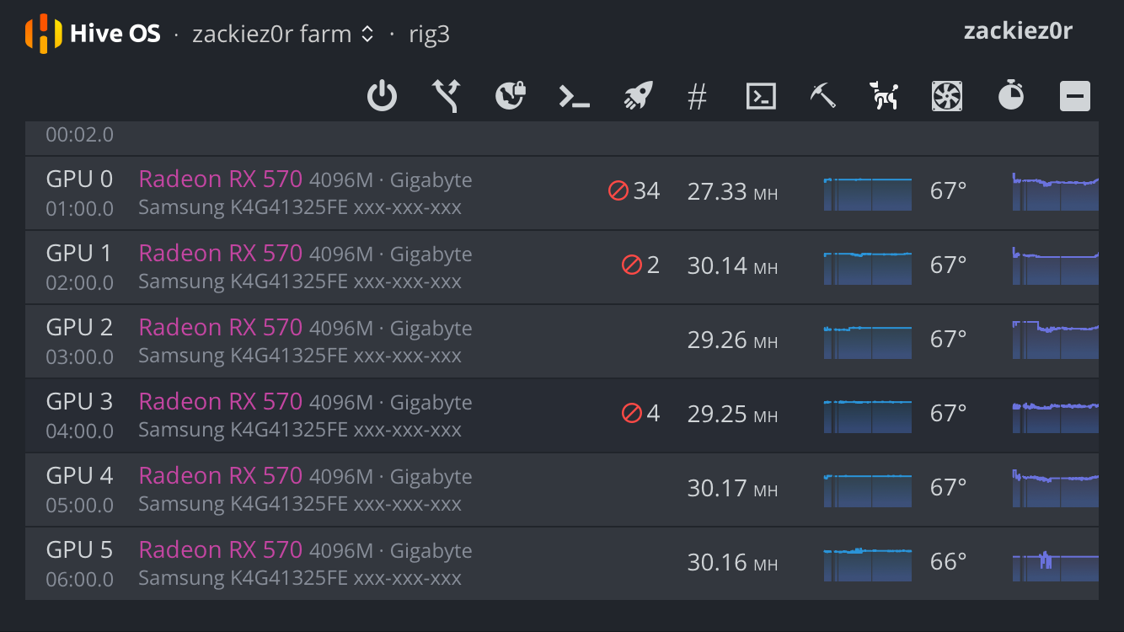Select the GPU 3 row

[562, 415]
